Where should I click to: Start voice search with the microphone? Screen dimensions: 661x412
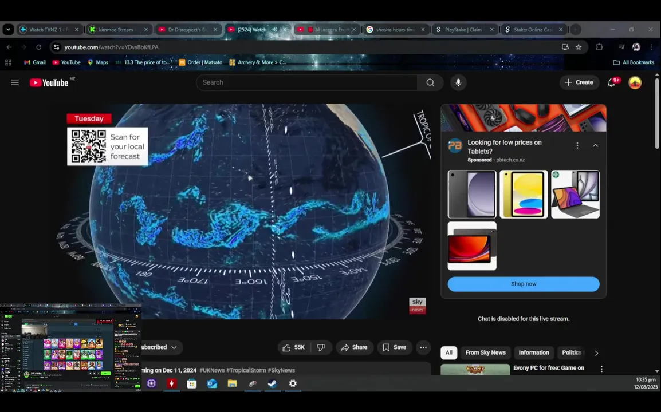tap(458, 82)
